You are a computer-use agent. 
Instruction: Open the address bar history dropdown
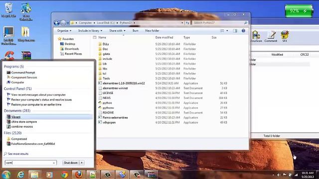click(x=182, y=23)
